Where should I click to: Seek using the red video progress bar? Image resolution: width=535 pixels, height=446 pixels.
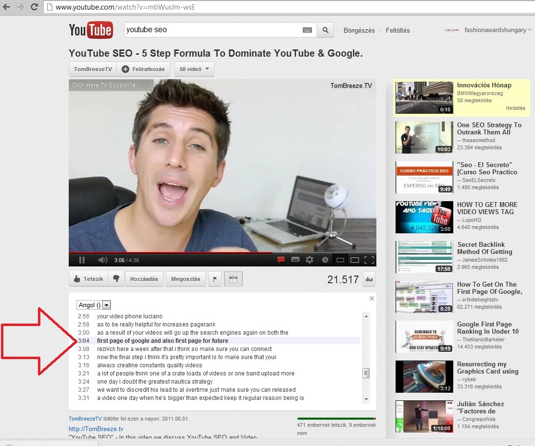(x=192, y=252)
